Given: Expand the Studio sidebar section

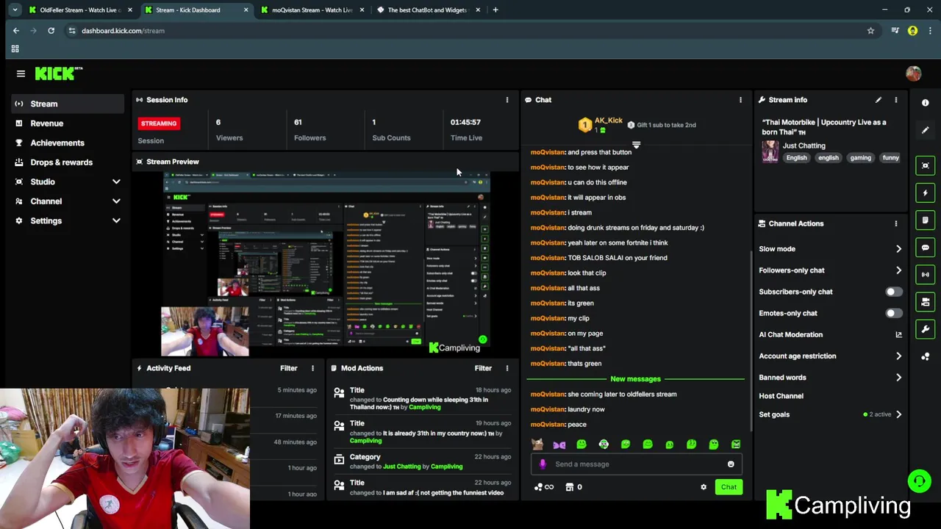Looking at the screenshot, I should click(116, 181).
